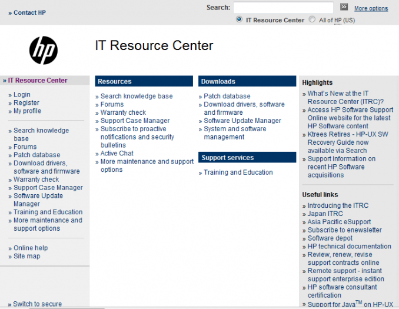Open Subscribe to proactive notifications link
This screenshot has width=399, height=309.
pyautogui.click(x=137, y=137)
